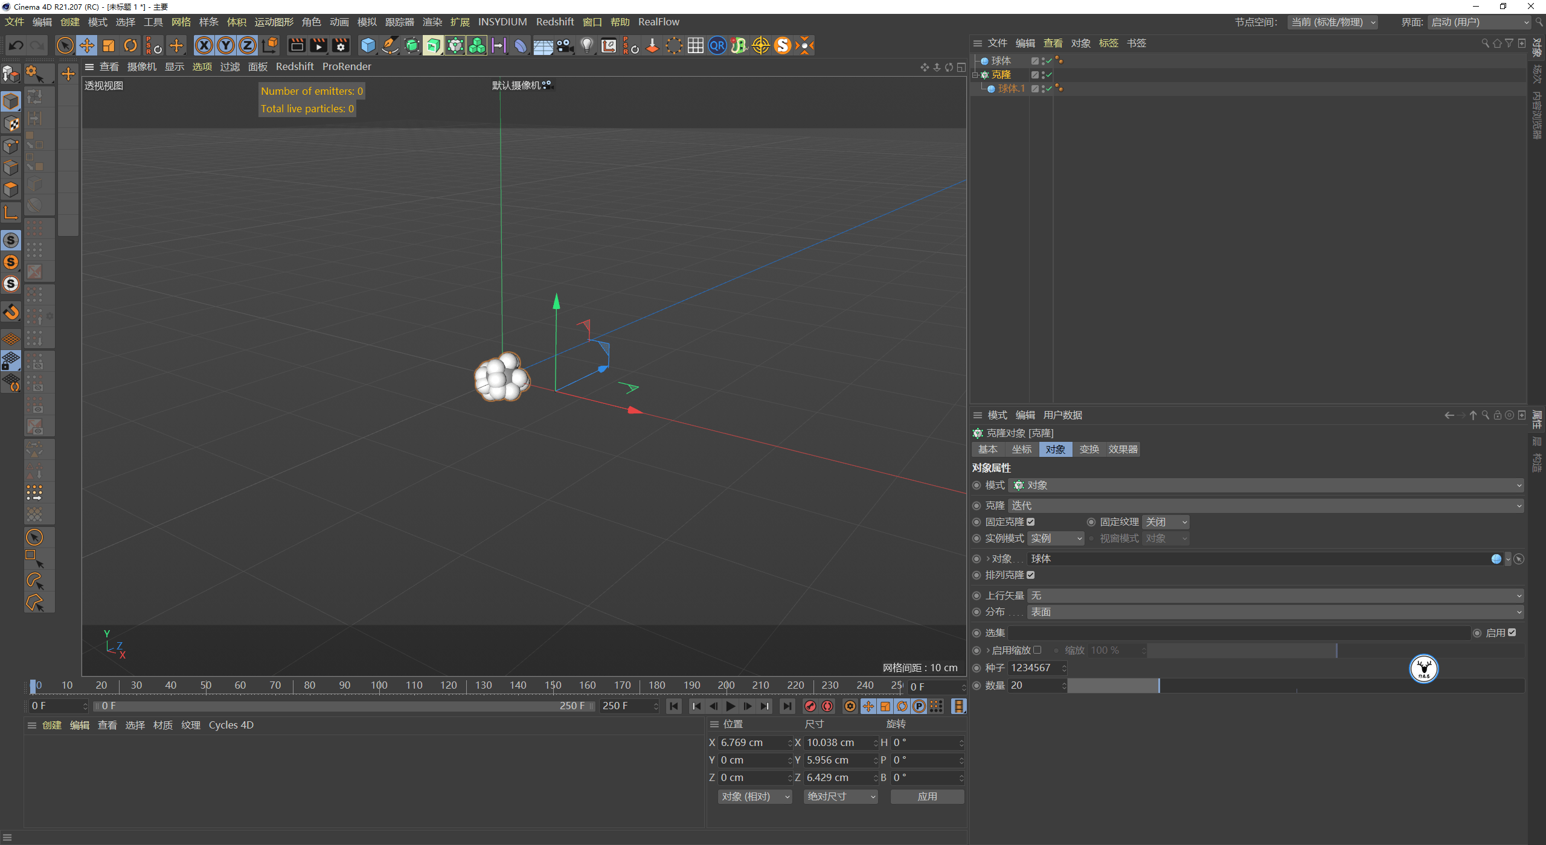This screenshot has height=845, width=1546.
Task: Toggle visibility dots of 球体.1 object
Action: point(1043,88)
